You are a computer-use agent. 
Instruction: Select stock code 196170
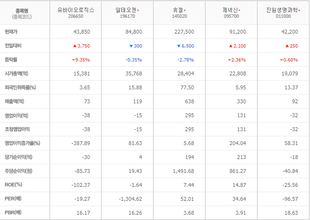point(128,16)
